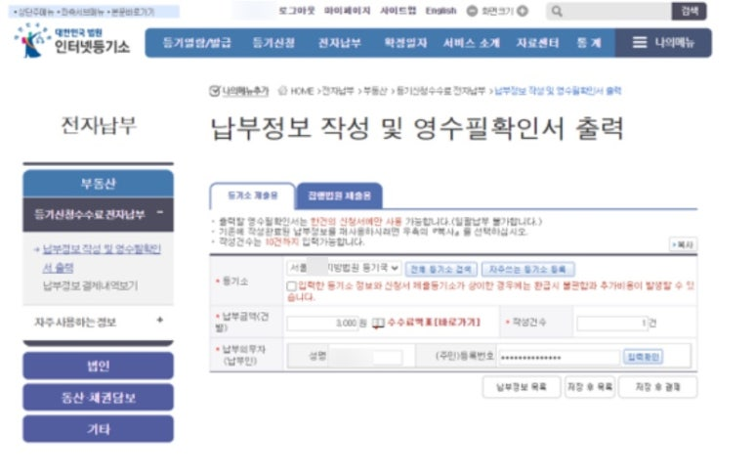Open the 나의메뉴 hamburger menu
The height and width of the screenshot is (476, 755).
click(x=663, y=43)
